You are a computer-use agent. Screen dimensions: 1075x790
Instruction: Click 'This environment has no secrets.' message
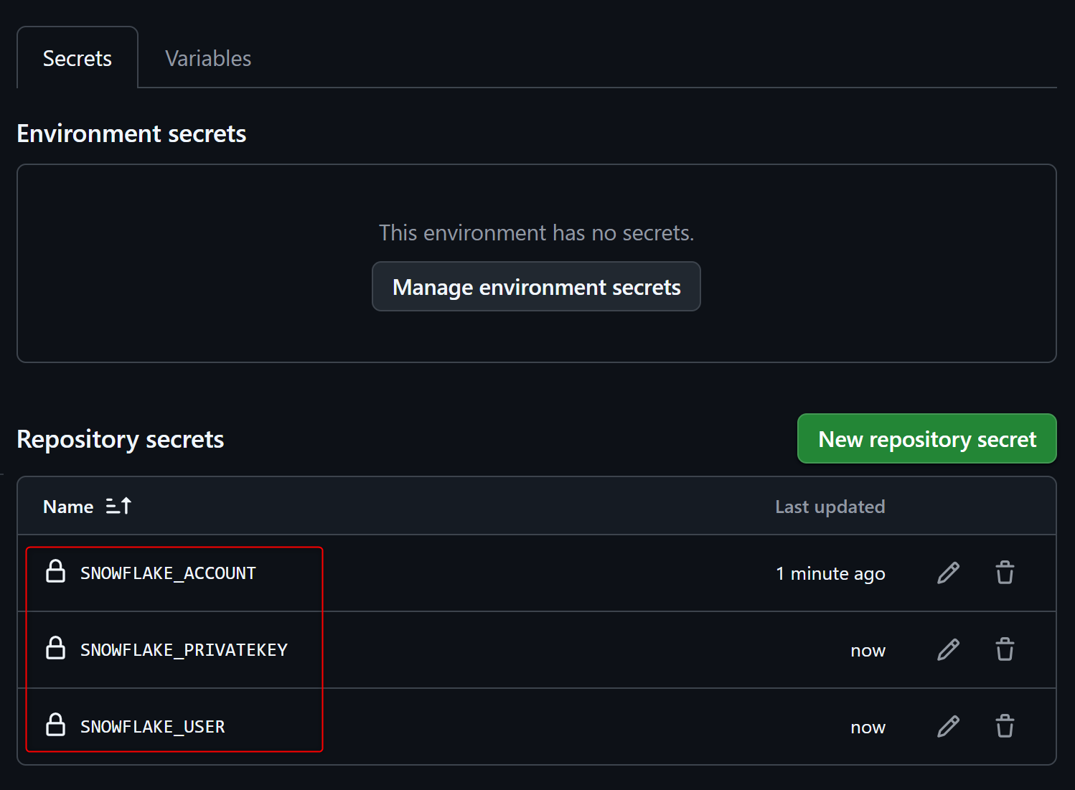pos(536,232)
